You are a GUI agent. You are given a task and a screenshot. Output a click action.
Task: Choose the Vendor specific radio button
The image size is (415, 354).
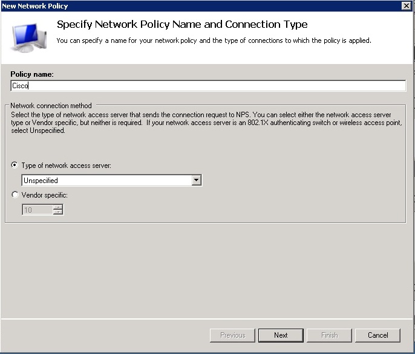pos(15,195)
